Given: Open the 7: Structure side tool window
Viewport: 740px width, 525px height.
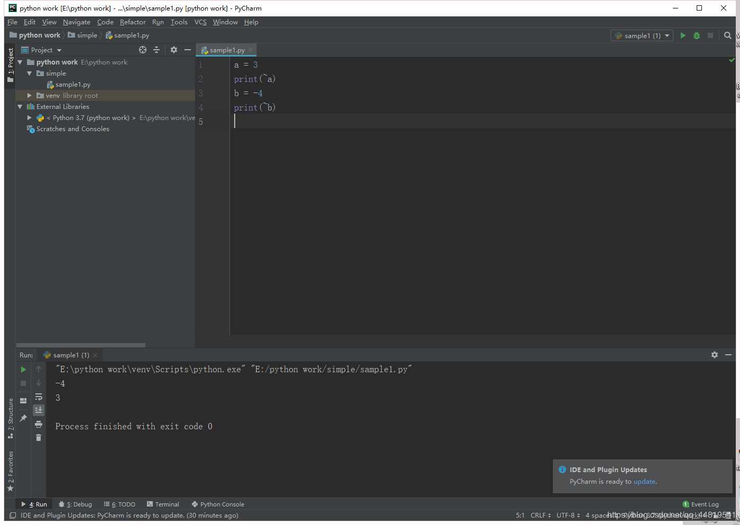Looking at the screenshot, I should 10,418.
